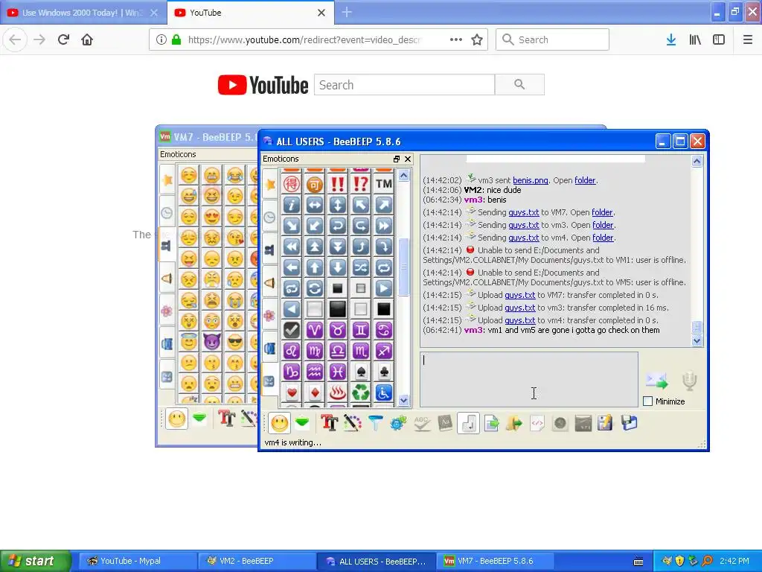This screenshot has width=762, height=572.
Task: Insert the black spade suit emoticon
Action: point(361,372)
